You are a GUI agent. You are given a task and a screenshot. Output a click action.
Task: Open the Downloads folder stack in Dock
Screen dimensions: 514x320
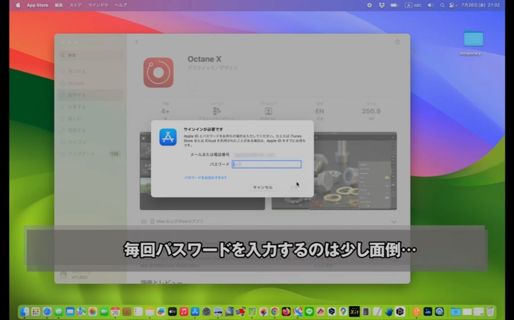click(x=456, y=312)
